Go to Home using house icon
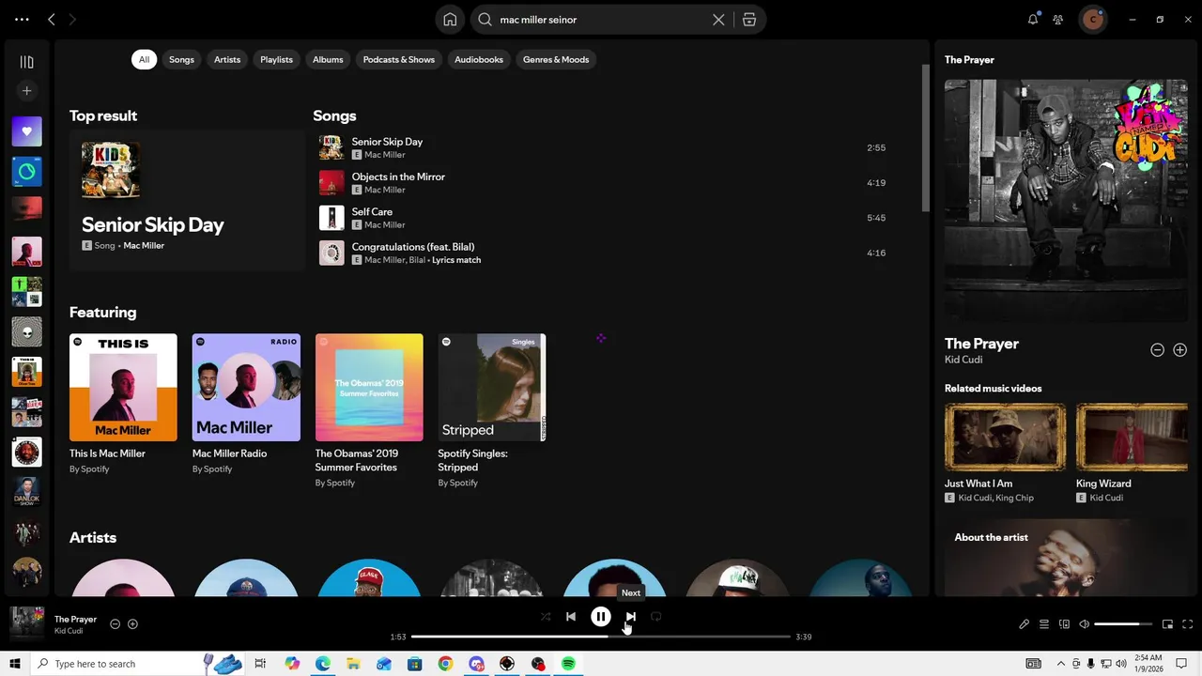 tap(450, 20)
